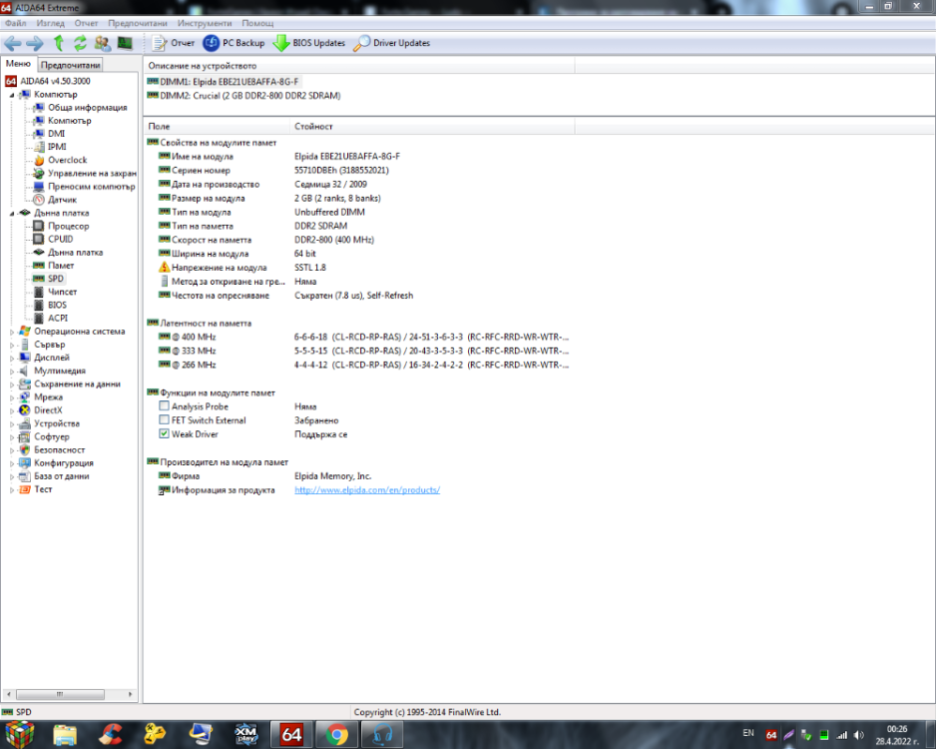Click the Стойност column header

[x=432, y=126]
